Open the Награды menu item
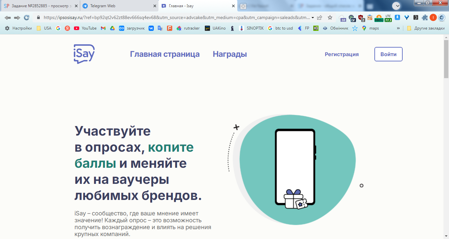Viewport: 449px width, 239px height. [230, 54]
